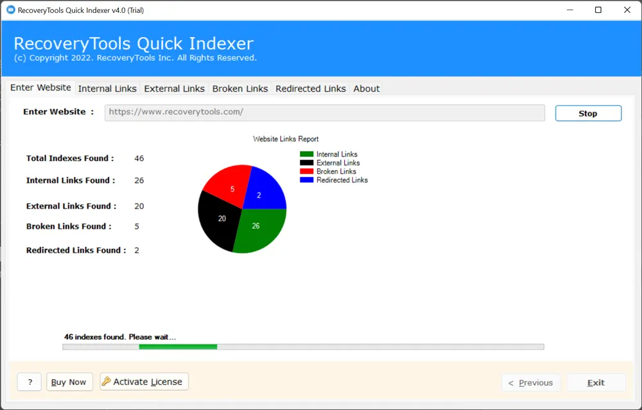642x410 pixels.
Task: Maximize the Quick Indexer window
Action: [x=598, y=10]
